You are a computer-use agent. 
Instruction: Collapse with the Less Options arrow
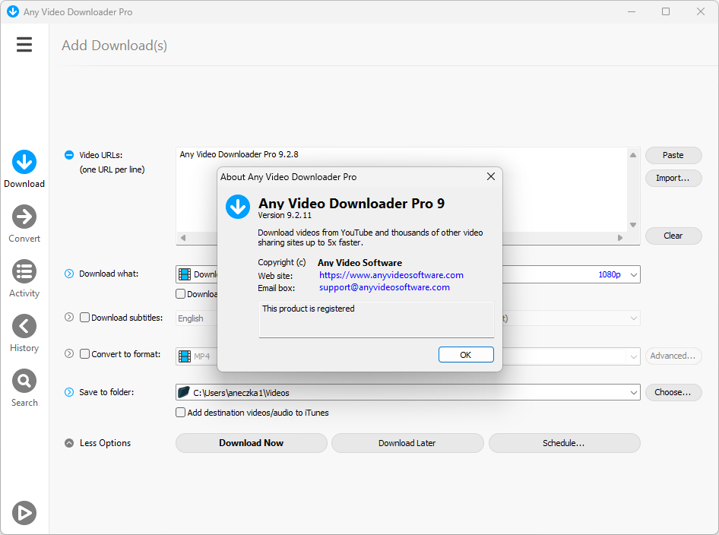click(x=68, y=443)
